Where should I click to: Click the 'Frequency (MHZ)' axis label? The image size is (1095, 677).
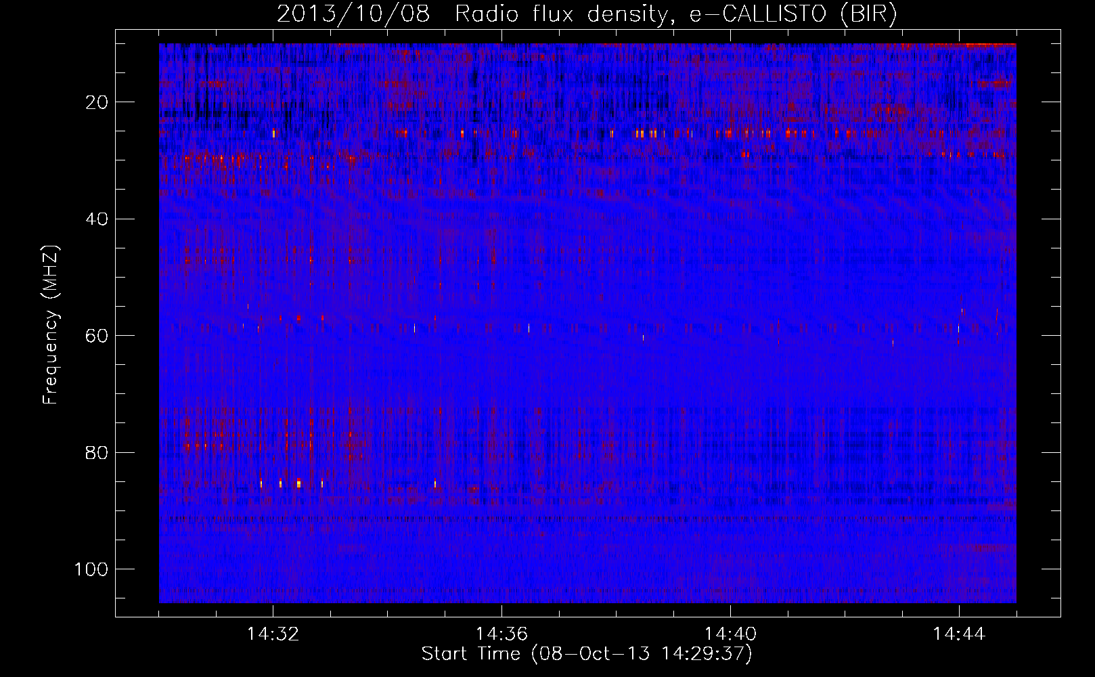tap(51, 325)
